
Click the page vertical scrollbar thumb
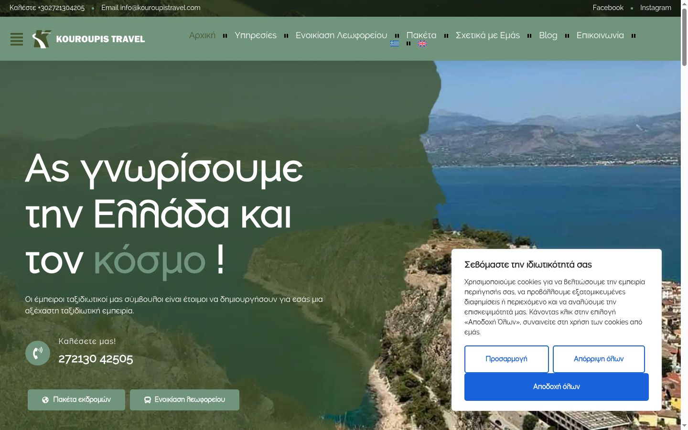[x=684, y=37]
